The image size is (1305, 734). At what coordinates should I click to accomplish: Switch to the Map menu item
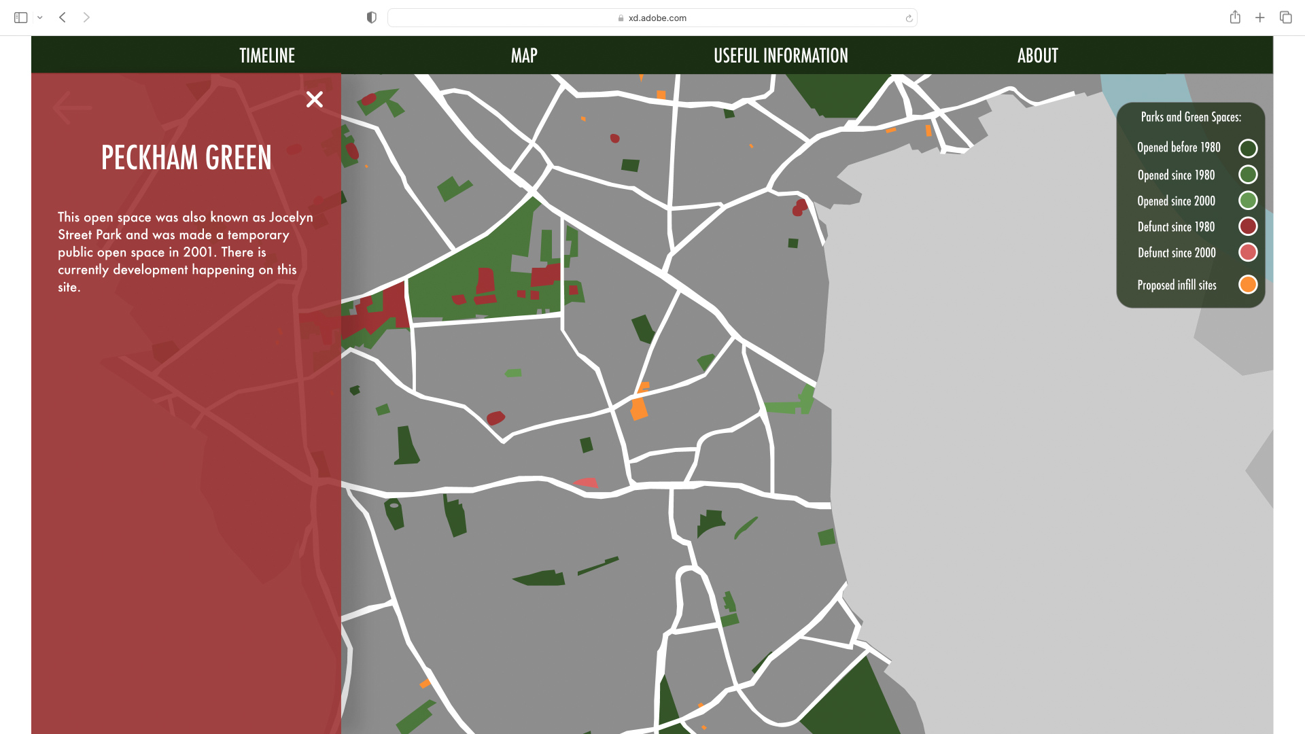pos(524,56)
